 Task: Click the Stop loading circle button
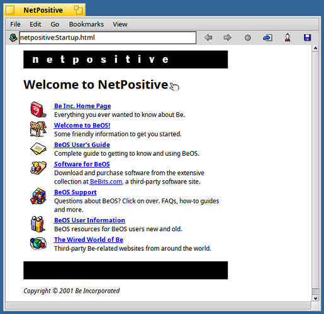248,38
